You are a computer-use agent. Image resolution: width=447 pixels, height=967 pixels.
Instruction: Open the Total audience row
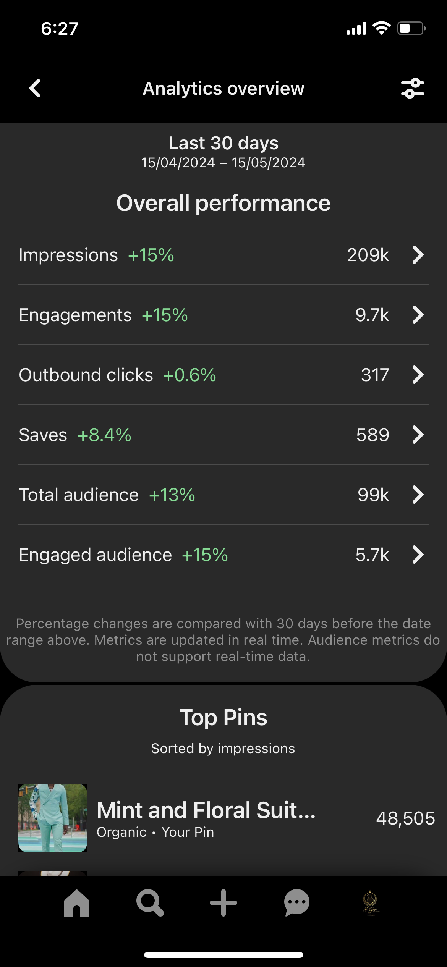point(223,495)
